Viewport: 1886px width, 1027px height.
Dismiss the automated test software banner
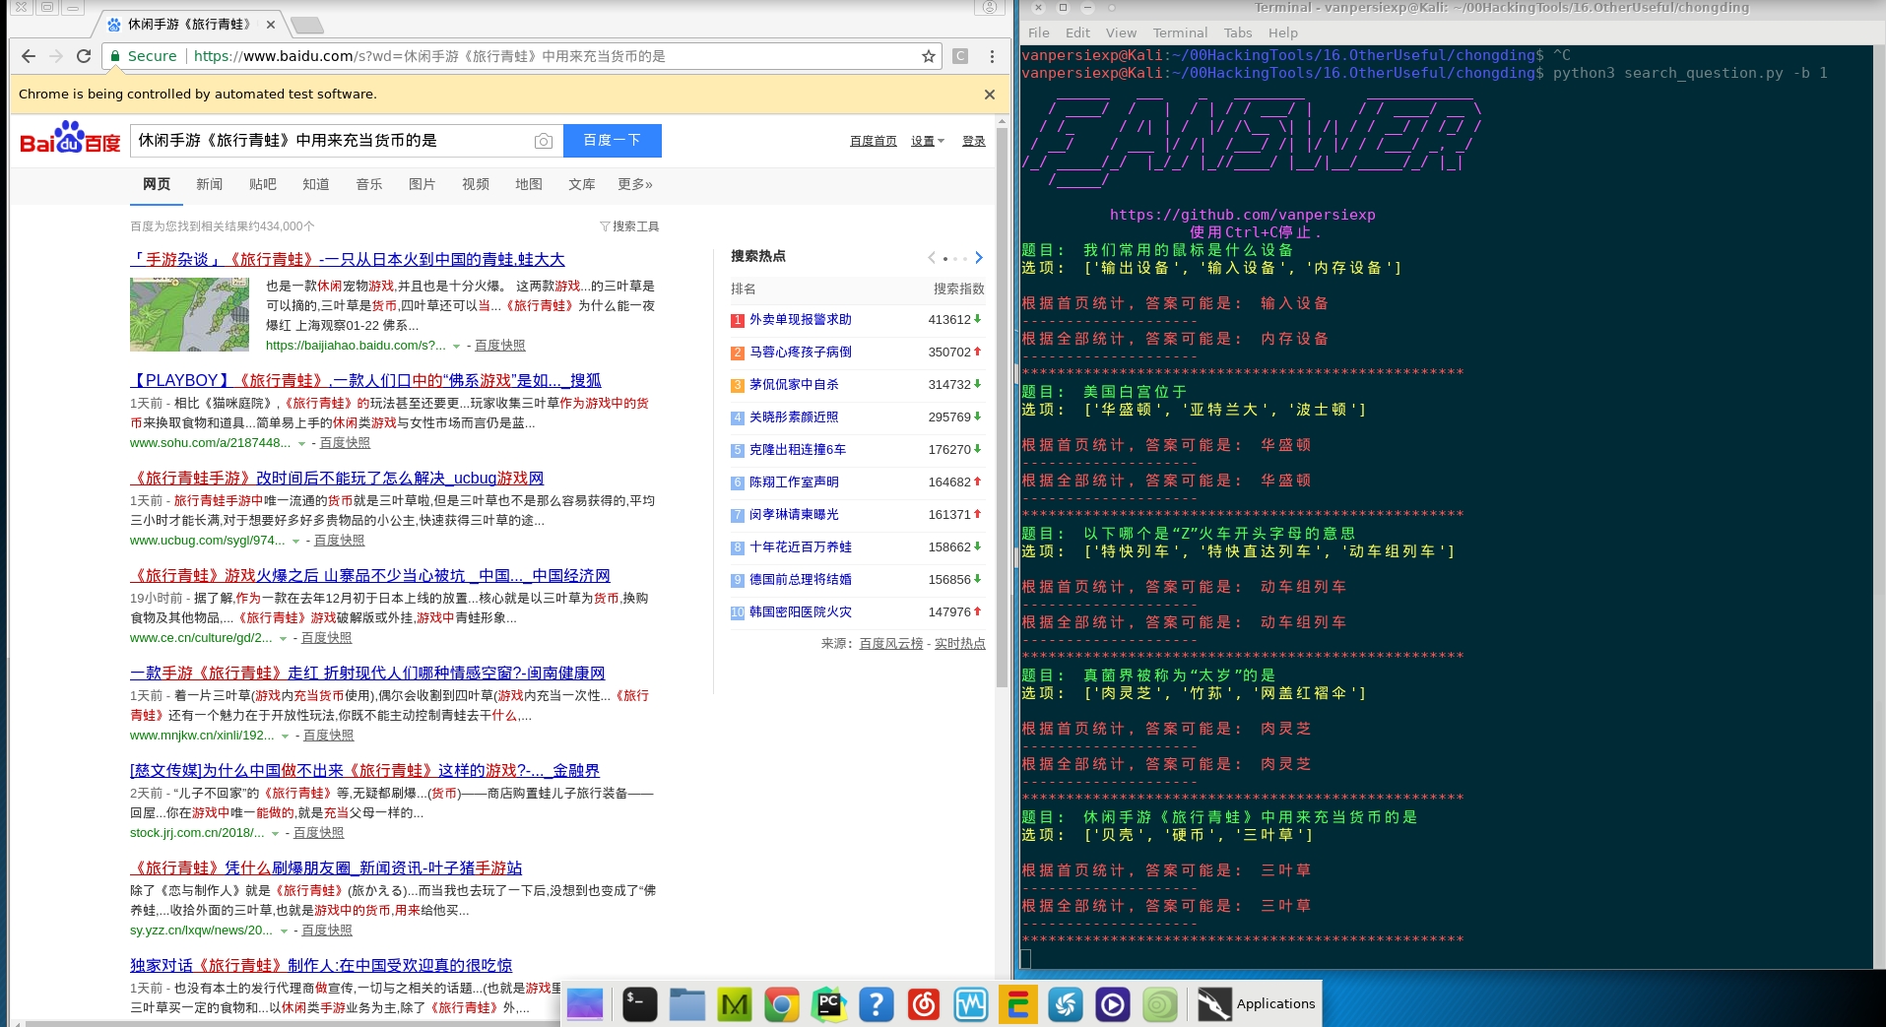tap(989, 95)
